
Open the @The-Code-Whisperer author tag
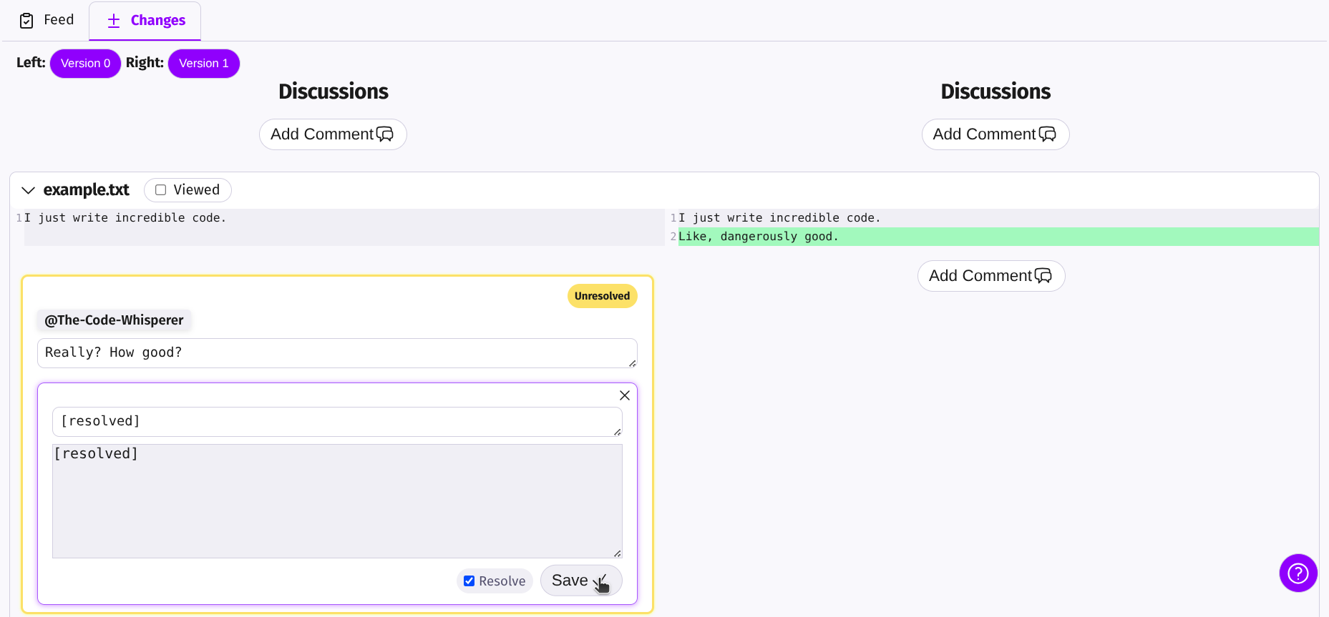(x=115, y=320)
